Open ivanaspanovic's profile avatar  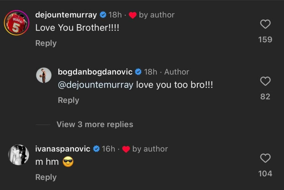click(18, 155)
